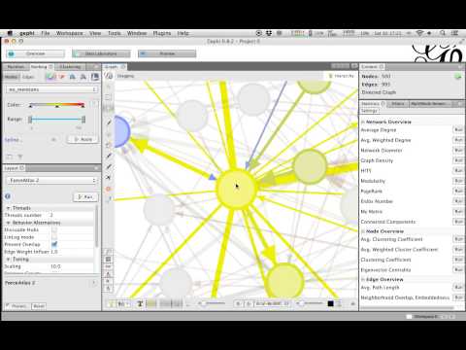Open the File menu

[46, 33]
